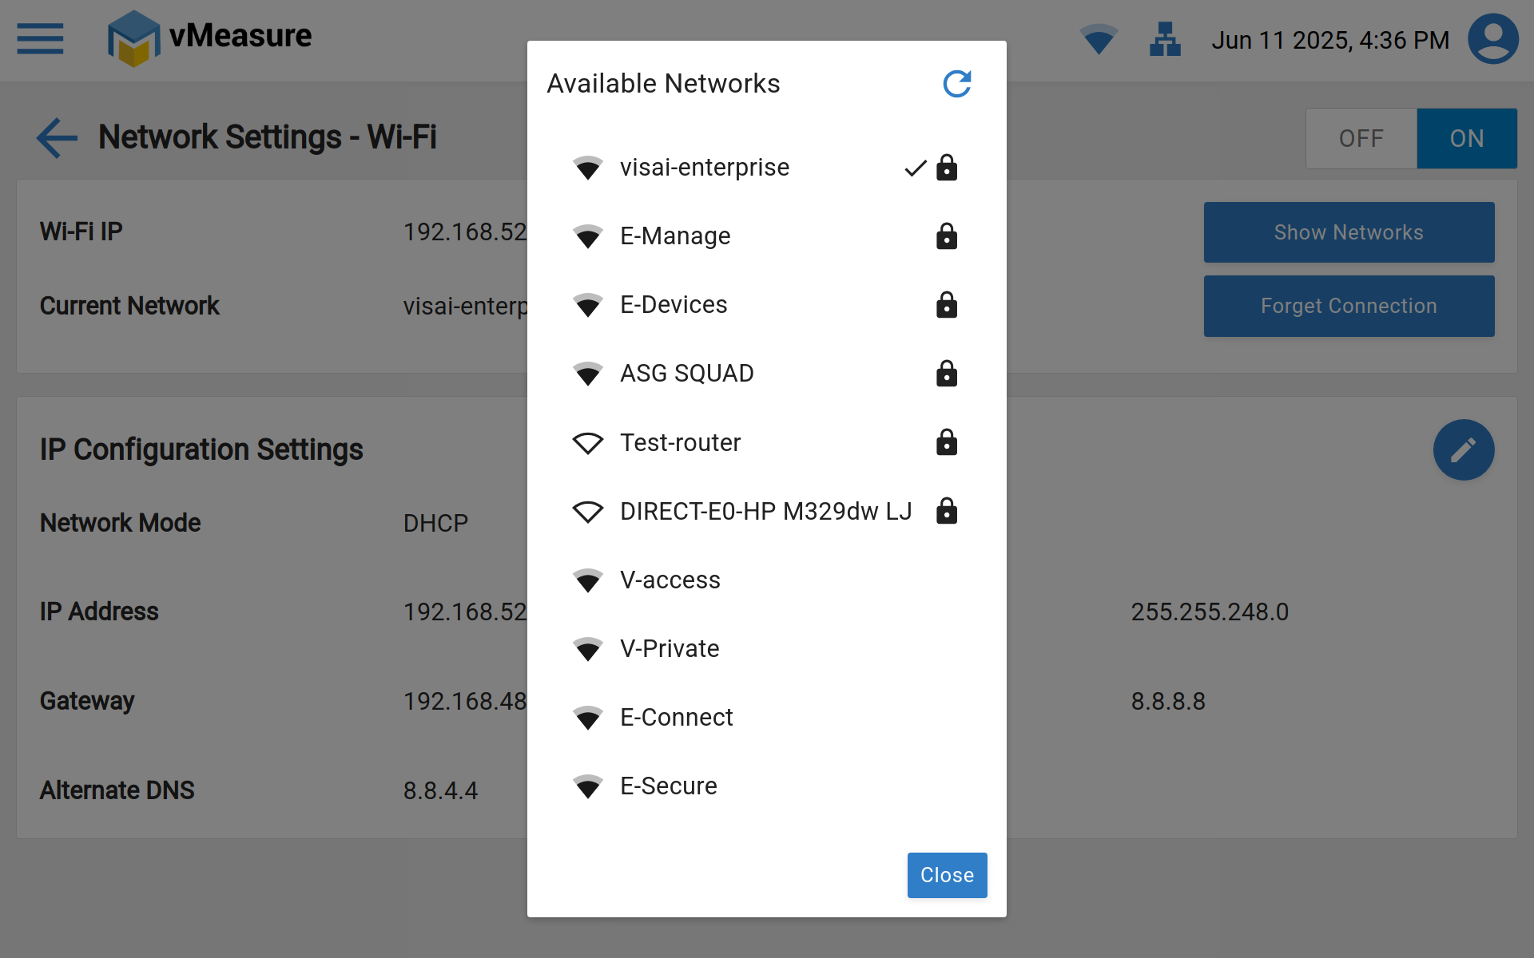The width and height of the screenshot is (1534, 958).
Task: Choose the ASG SQUAD network
Action: [x=686, y=374]
